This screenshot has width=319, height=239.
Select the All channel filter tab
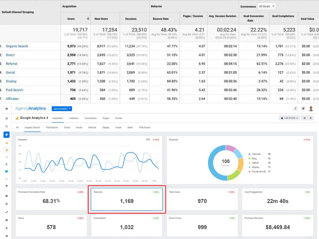click(x=17, y=127)
